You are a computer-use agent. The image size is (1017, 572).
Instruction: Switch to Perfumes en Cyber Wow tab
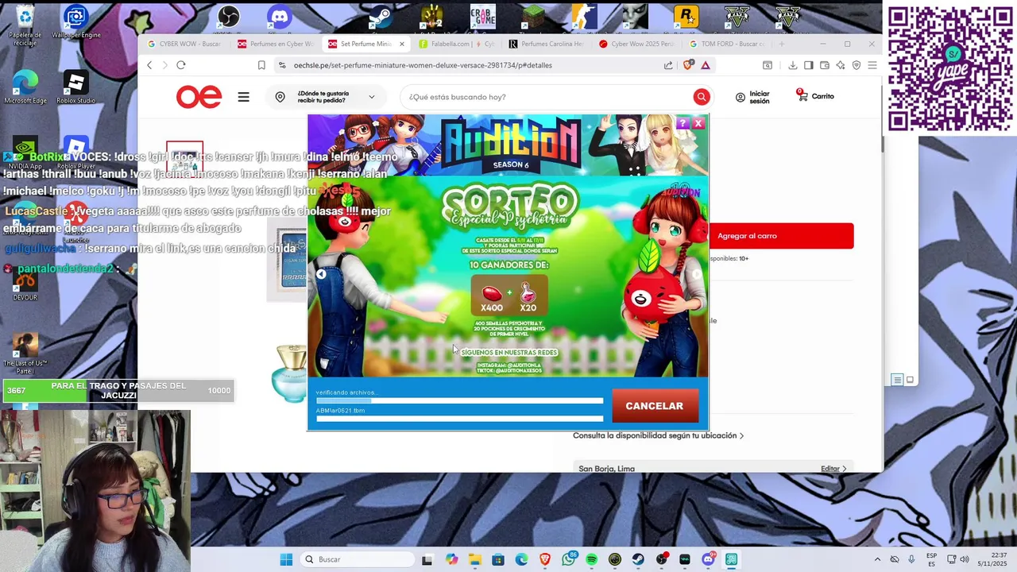276,44
